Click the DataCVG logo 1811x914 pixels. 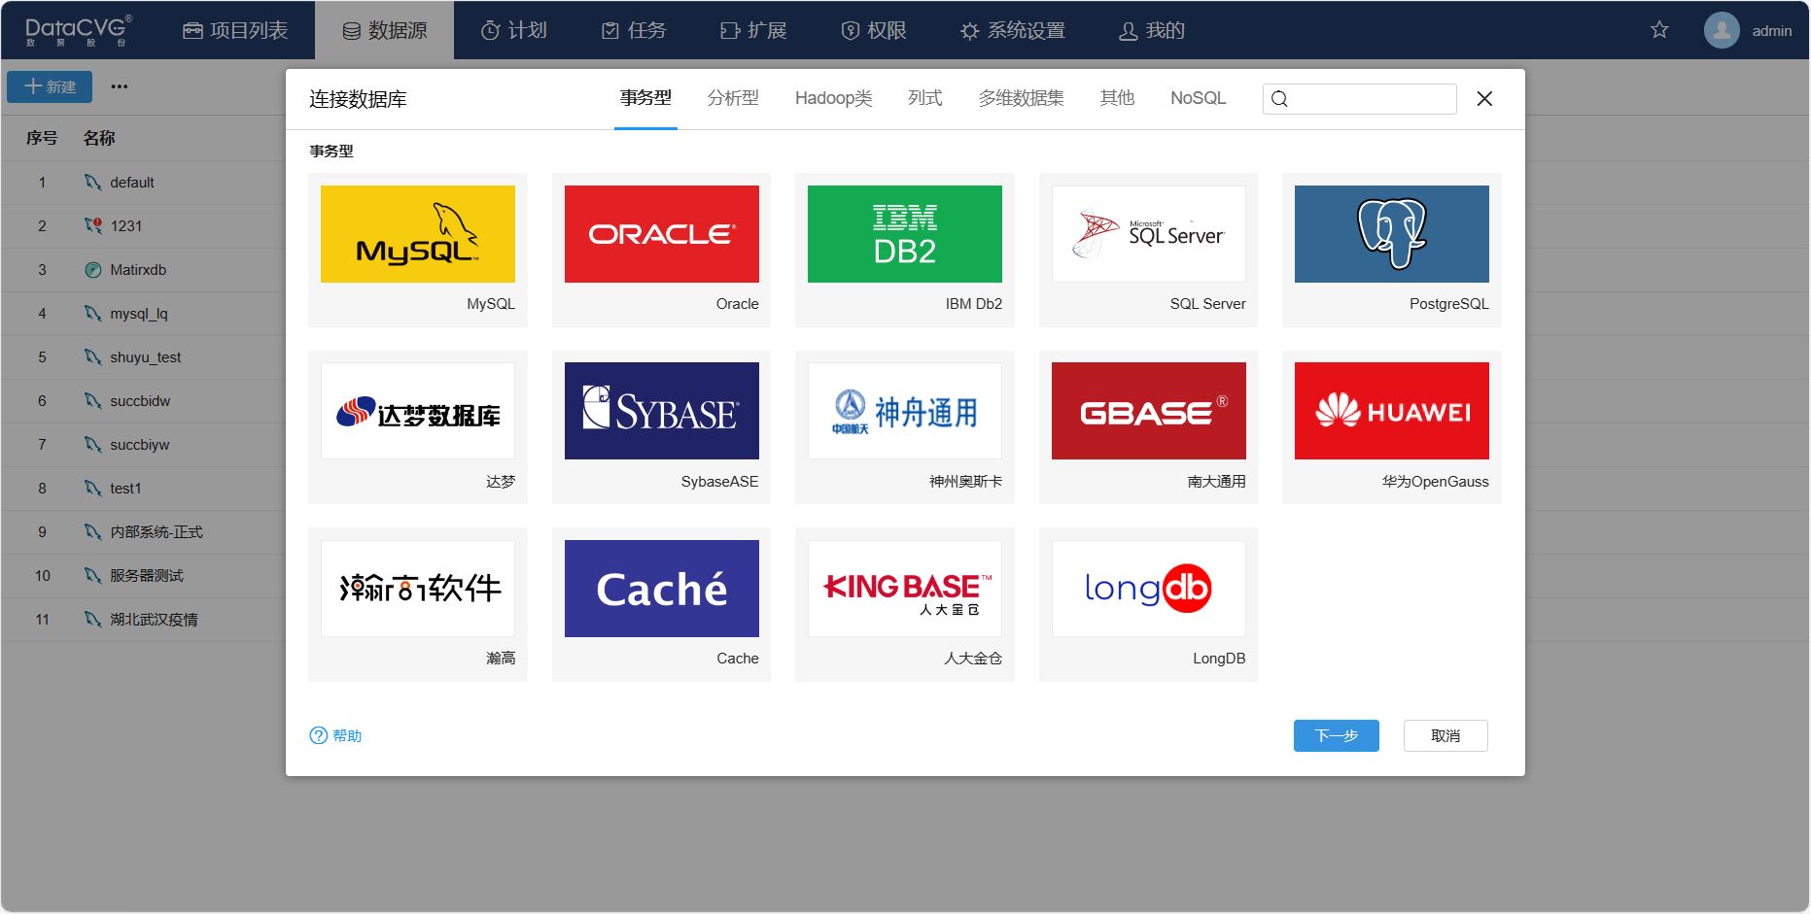pos(78,30)
